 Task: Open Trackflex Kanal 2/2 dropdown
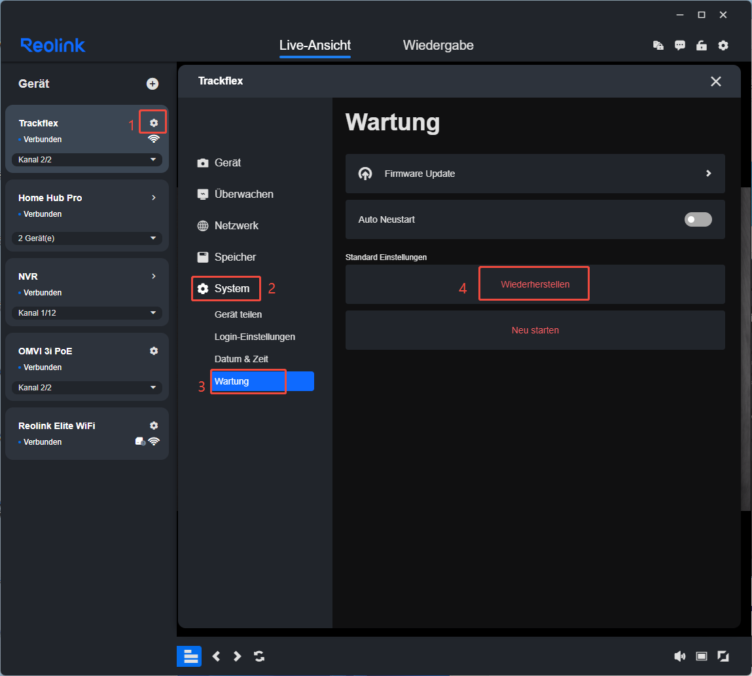[x=87, y=159]
